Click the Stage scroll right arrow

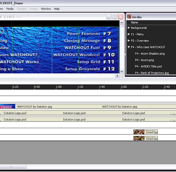point(117,76)
